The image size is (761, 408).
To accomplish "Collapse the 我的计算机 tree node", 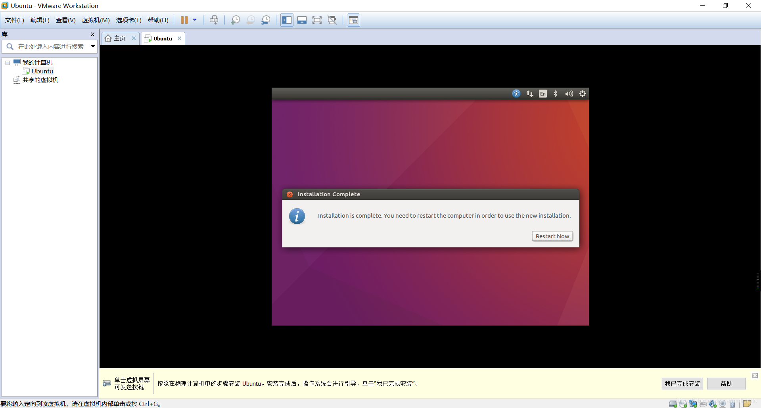I will tap(8, 63).
